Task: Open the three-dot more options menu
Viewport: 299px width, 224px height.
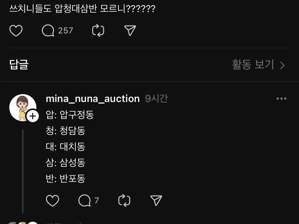Action: coord(282,99)
